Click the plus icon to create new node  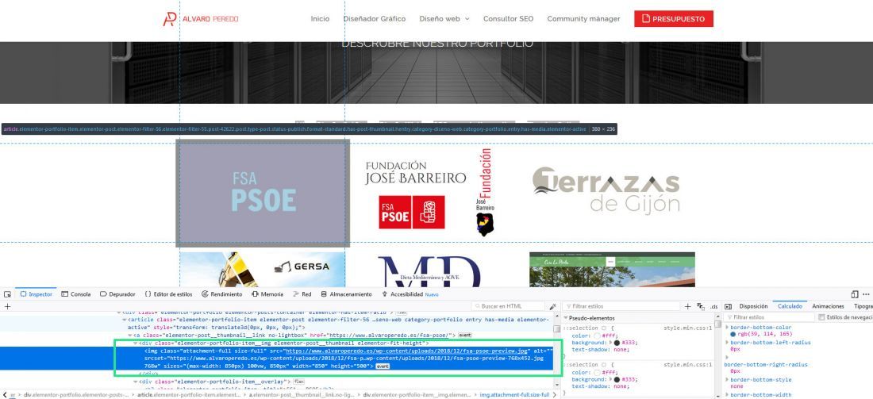coord(7,307)
